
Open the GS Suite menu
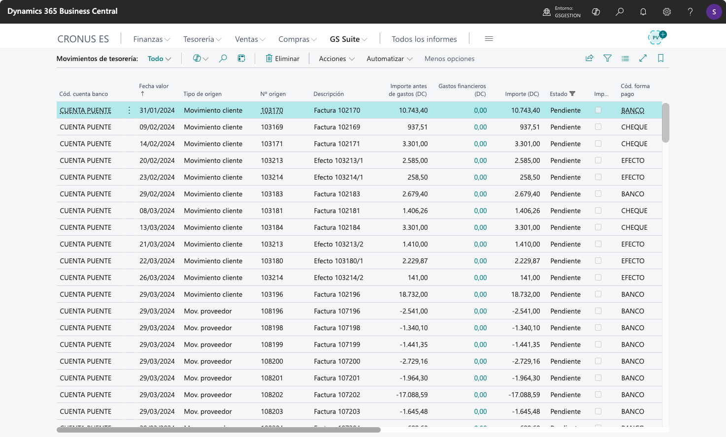point(348,39)
